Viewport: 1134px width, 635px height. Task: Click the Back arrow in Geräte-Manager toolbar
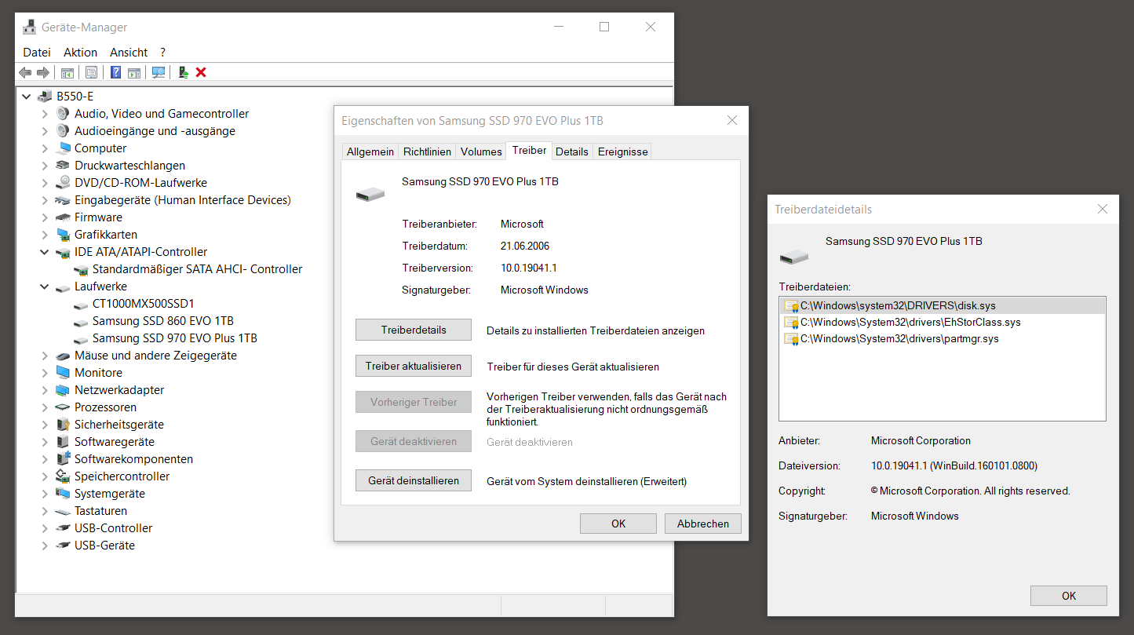(25, 72)
